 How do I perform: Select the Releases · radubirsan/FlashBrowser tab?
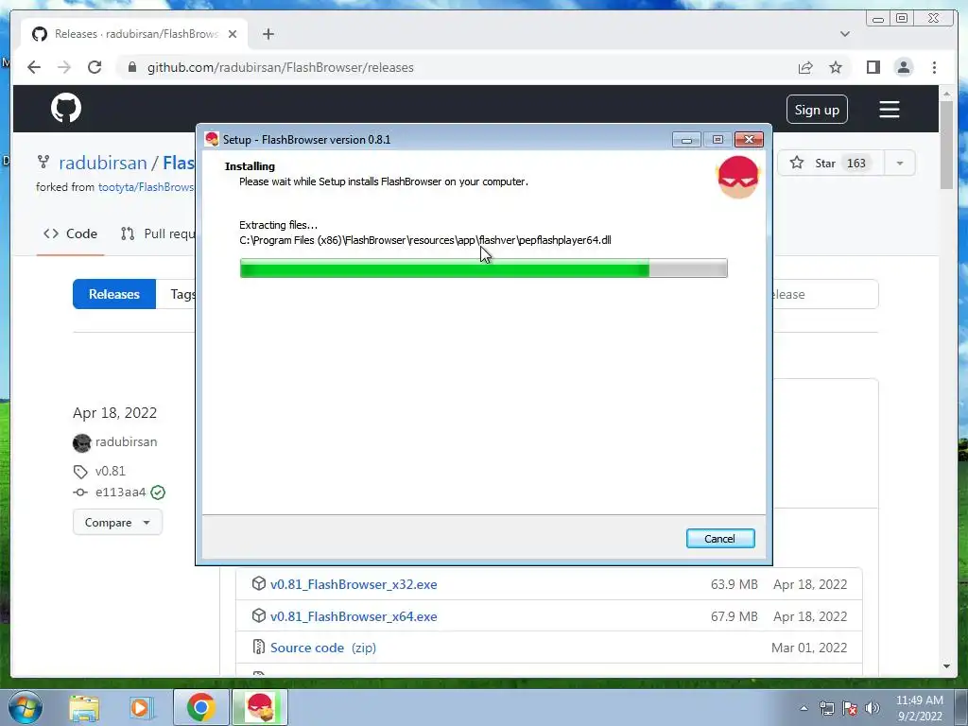134,34
